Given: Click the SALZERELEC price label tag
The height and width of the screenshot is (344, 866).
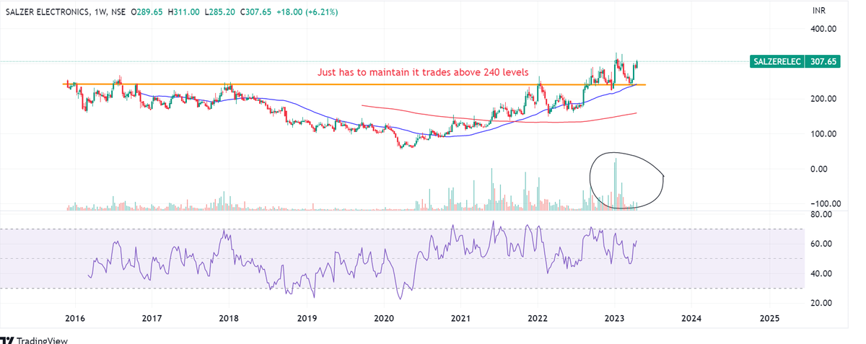Looking at the screenshot, I should click(x=777, y=62).
